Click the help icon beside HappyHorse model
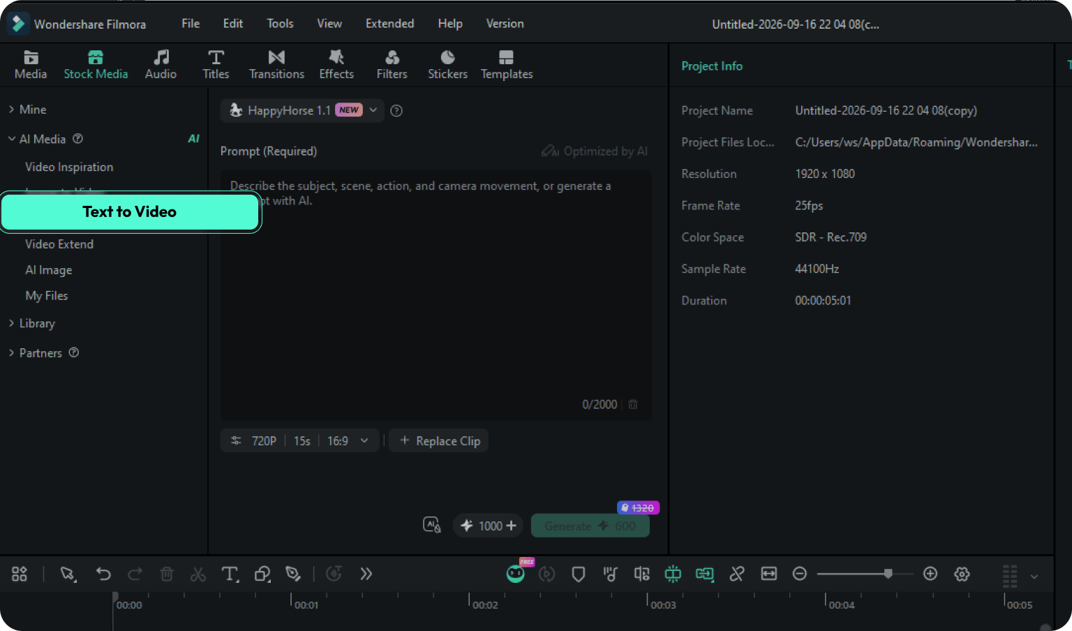The width and height of the screenshot is (1072, 631). (x=396, y=110)
